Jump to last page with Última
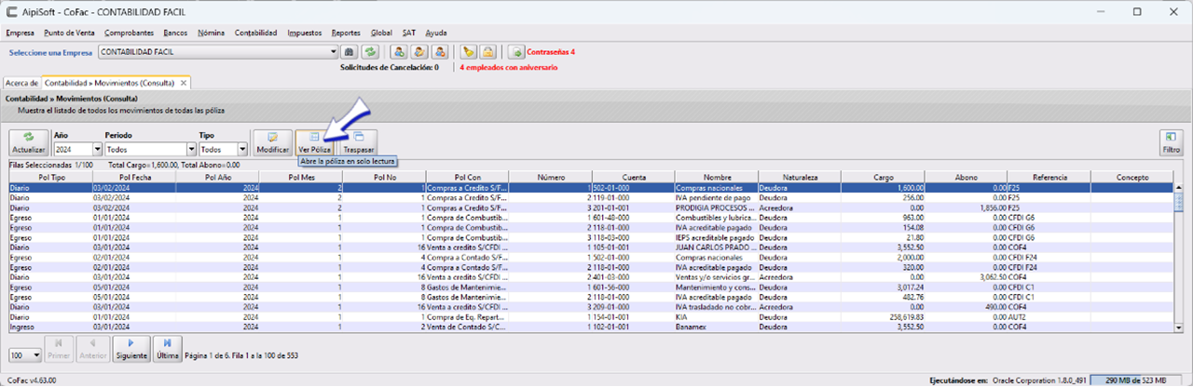1193x387 pixels. click(167, 349)
